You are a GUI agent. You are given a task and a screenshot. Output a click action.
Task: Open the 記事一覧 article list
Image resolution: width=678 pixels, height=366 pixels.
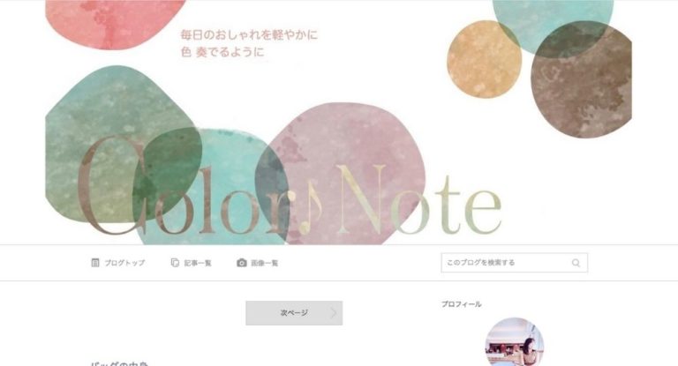coord(198,263)
